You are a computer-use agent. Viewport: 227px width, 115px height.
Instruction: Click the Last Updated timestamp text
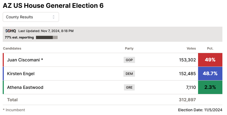click(x=46, y=31)
